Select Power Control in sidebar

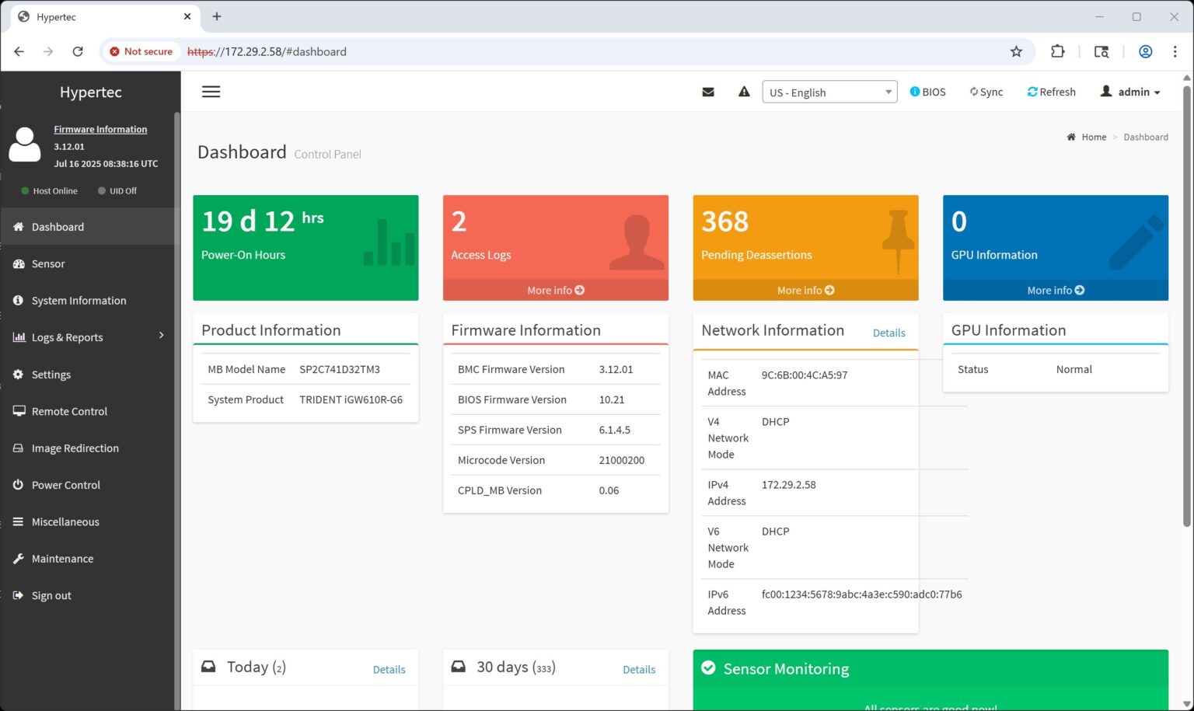tap(66, 485)
